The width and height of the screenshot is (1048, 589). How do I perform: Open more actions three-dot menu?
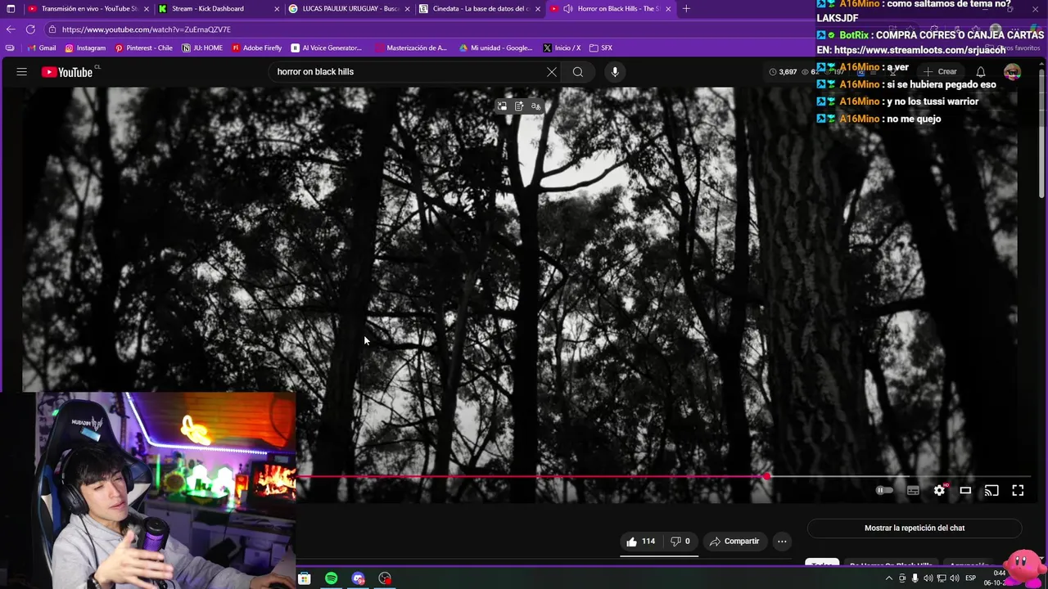click(x=782, y=542)
